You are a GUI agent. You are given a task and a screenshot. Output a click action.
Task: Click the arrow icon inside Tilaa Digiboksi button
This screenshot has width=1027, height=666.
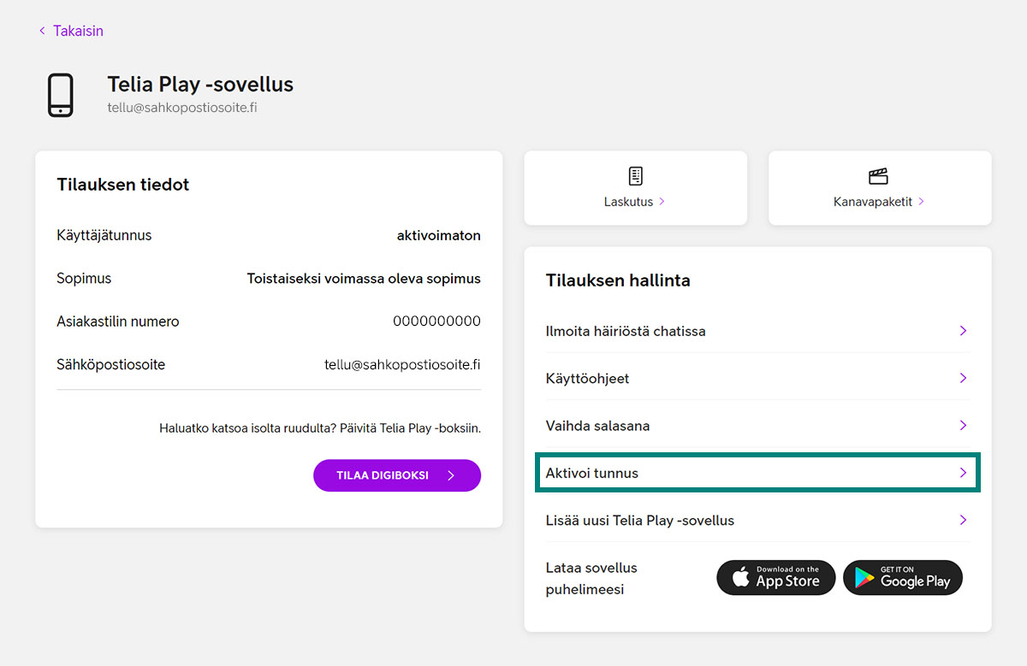coord(451,475)
